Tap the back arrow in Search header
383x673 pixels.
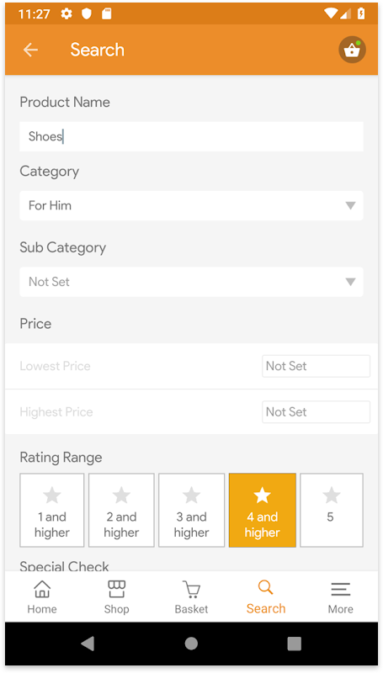click(x=30, y=50)
